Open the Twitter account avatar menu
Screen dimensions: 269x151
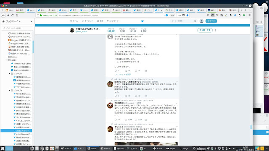pyautogui.click(x=201, y=21)
